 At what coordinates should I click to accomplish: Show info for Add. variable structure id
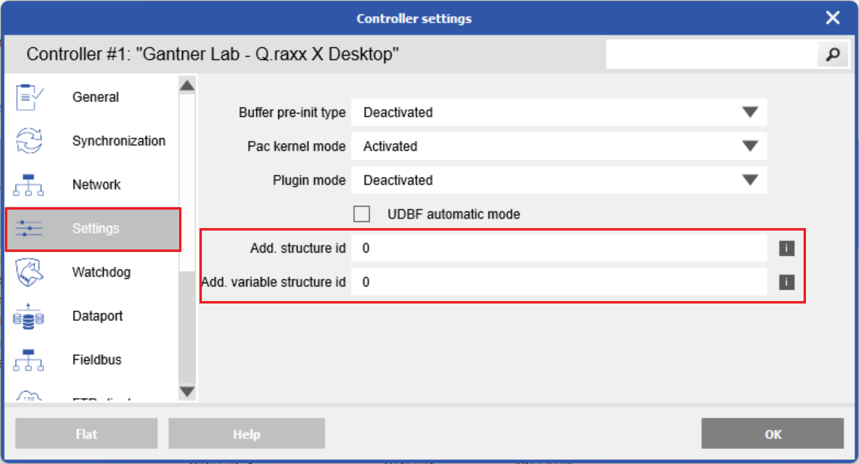point(787,282)
